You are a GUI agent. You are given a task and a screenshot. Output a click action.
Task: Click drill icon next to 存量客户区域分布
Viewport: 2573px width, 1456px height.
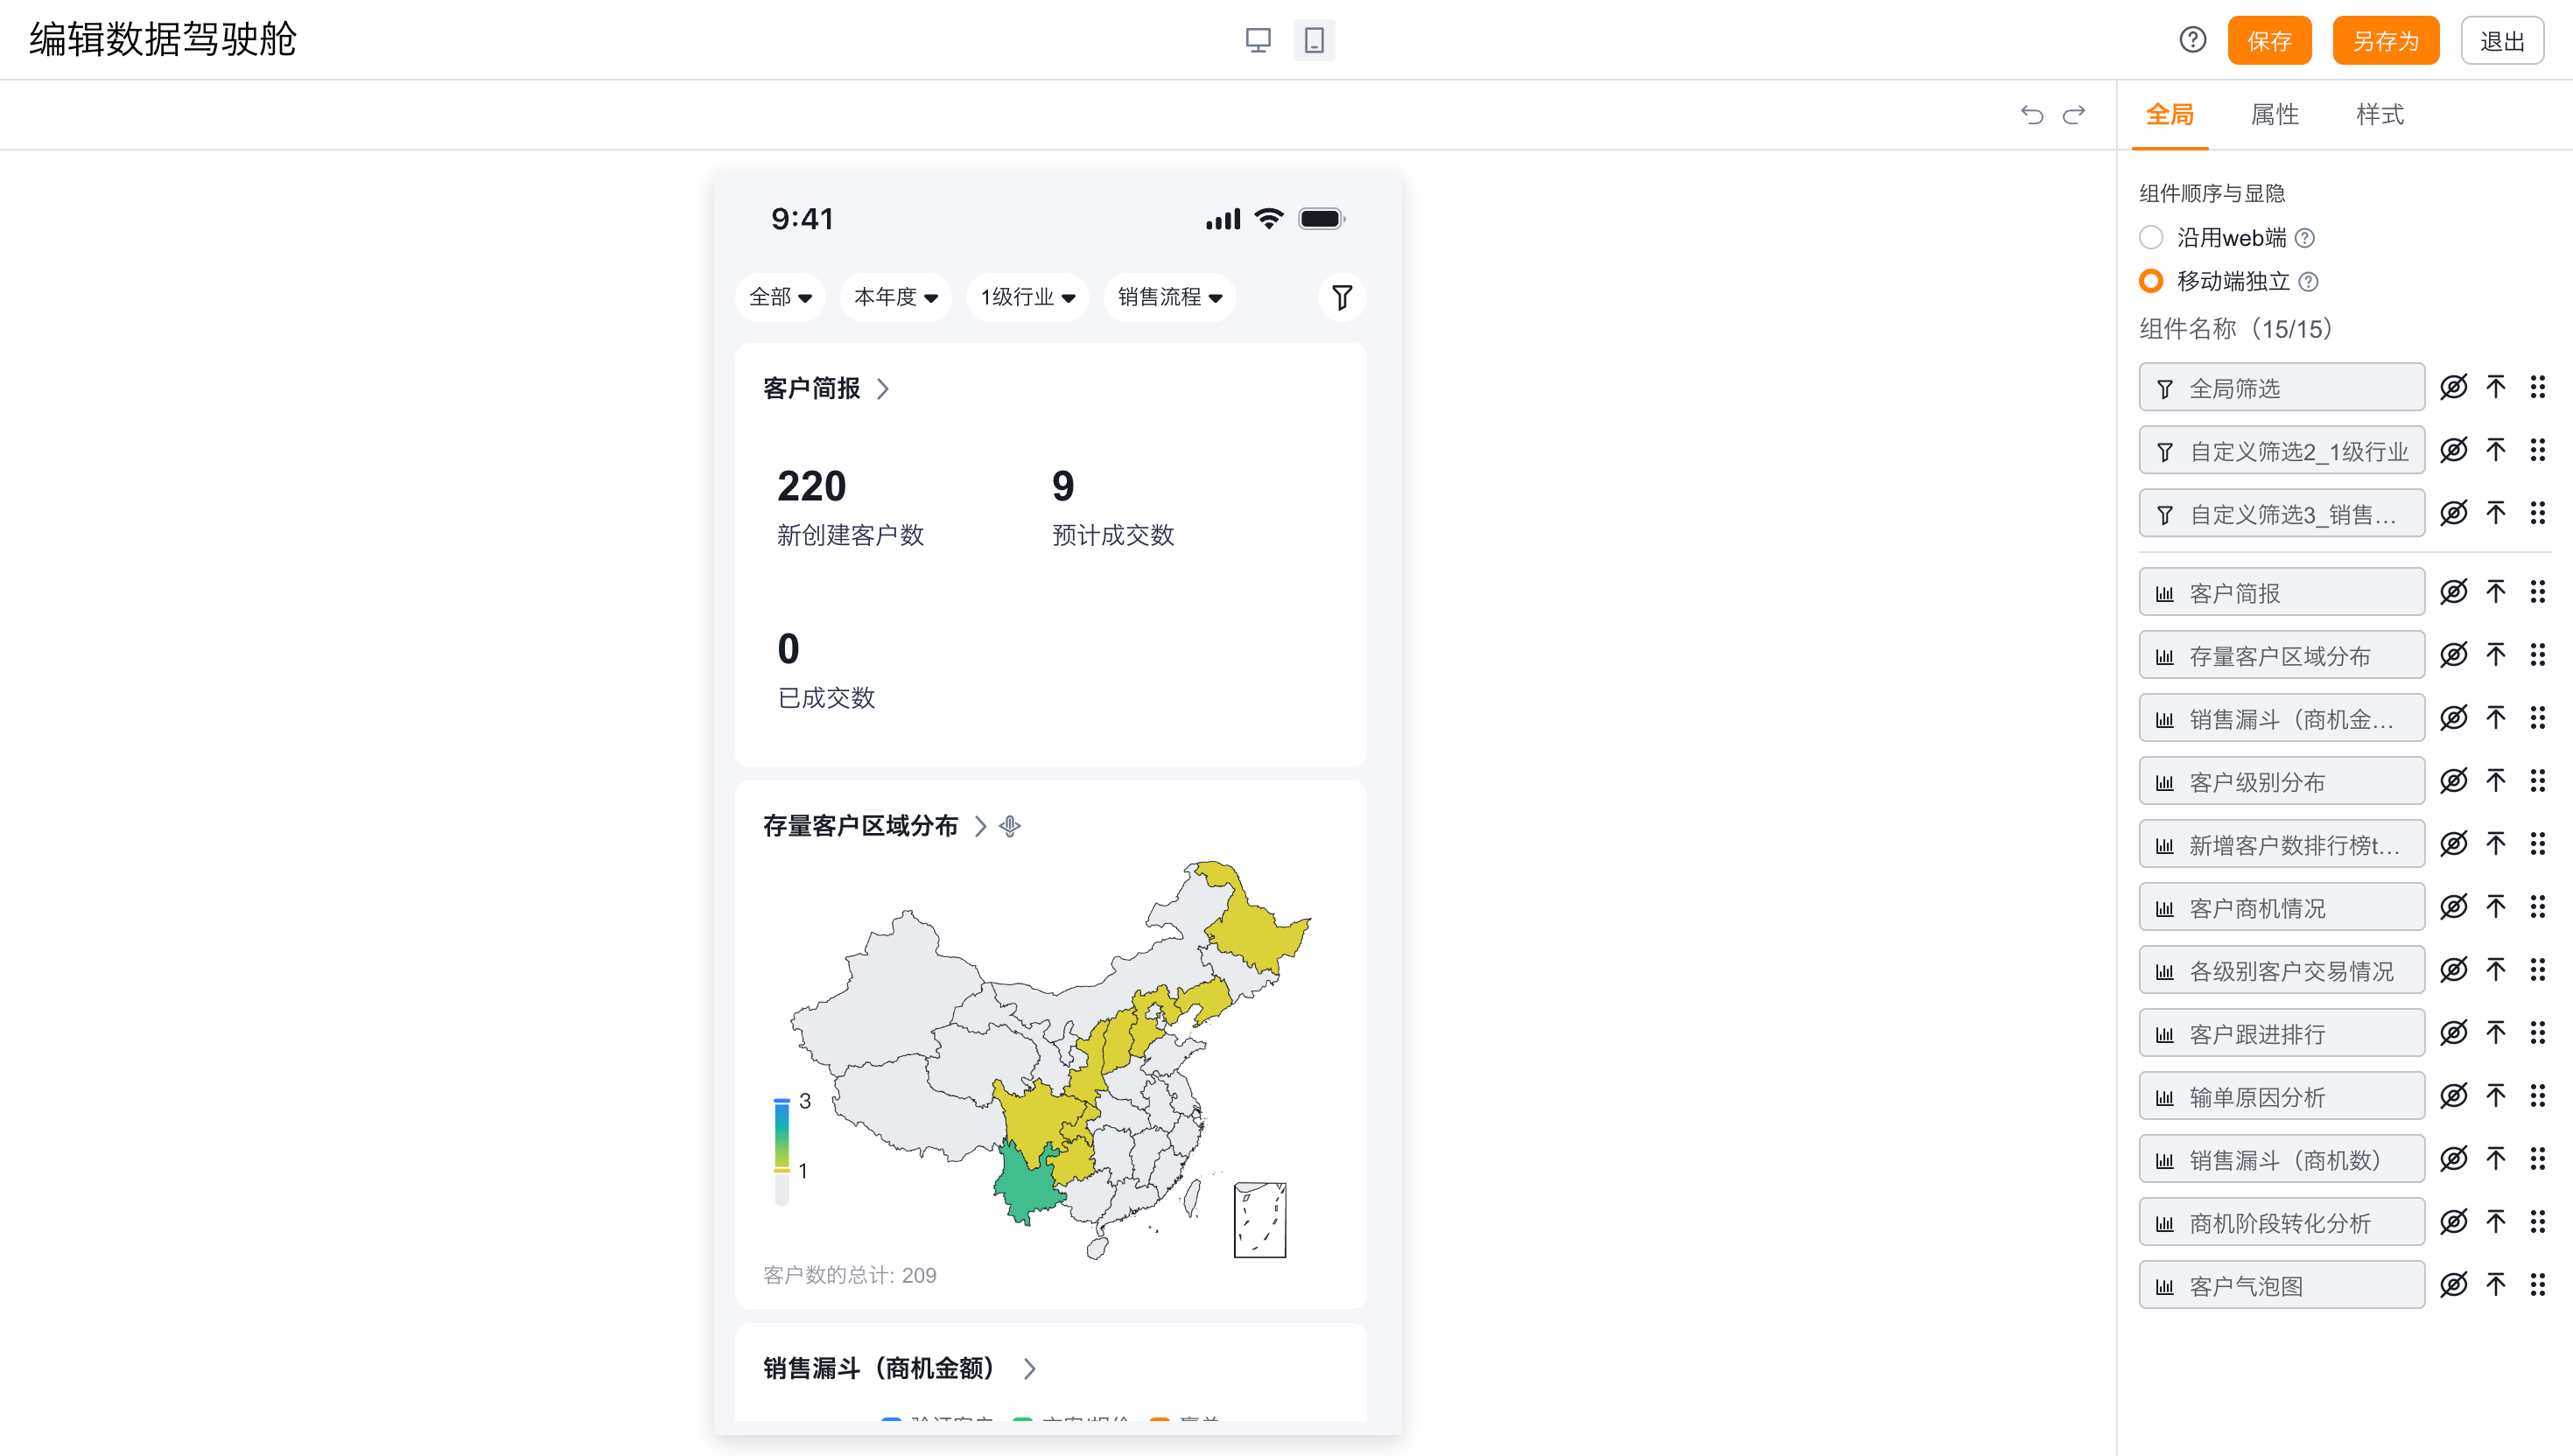pos(1010,826)
